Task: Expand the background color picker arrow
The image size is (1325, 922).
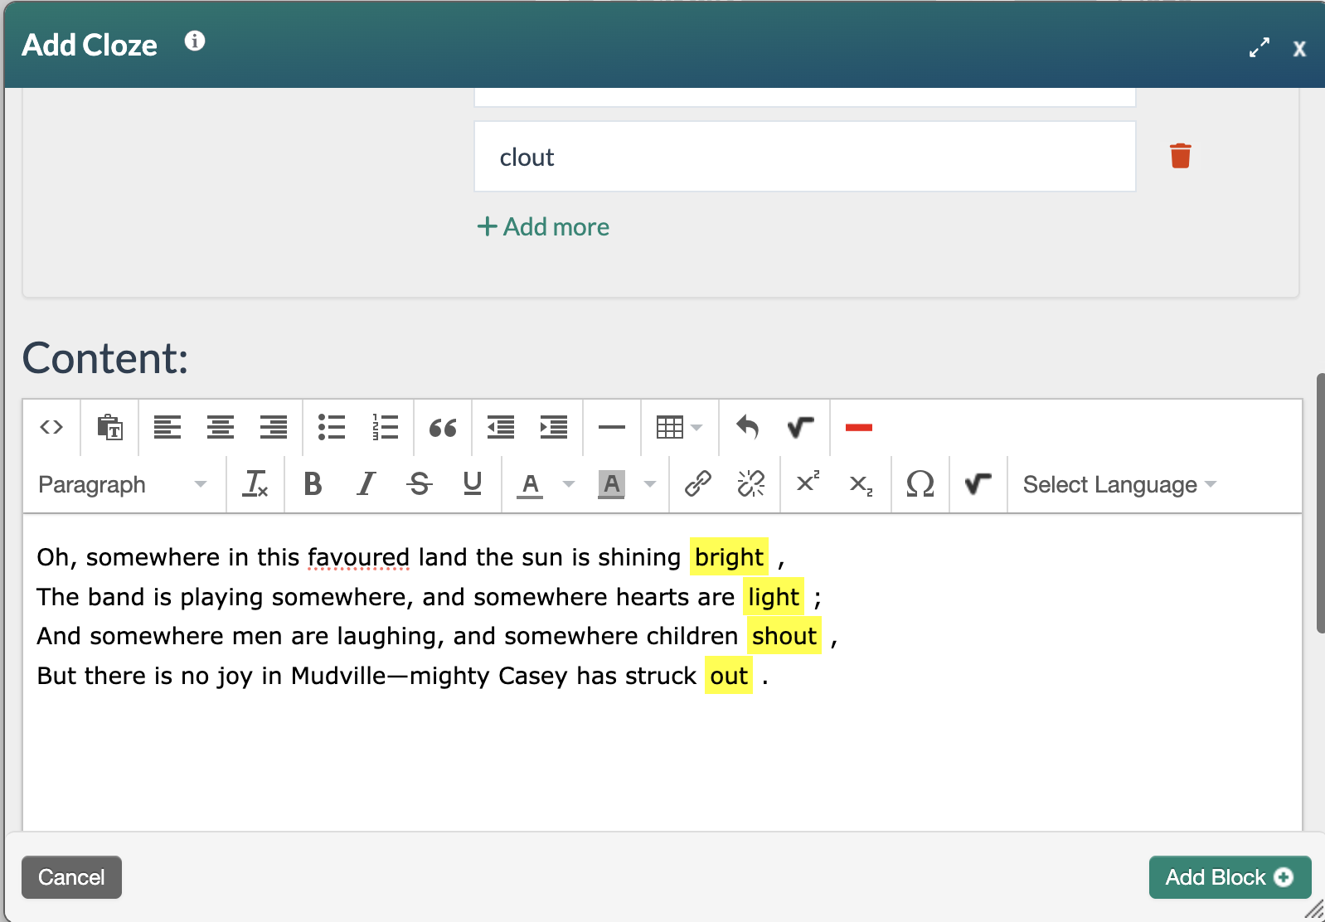Action: pyautogui.click(x=650, y=484)
